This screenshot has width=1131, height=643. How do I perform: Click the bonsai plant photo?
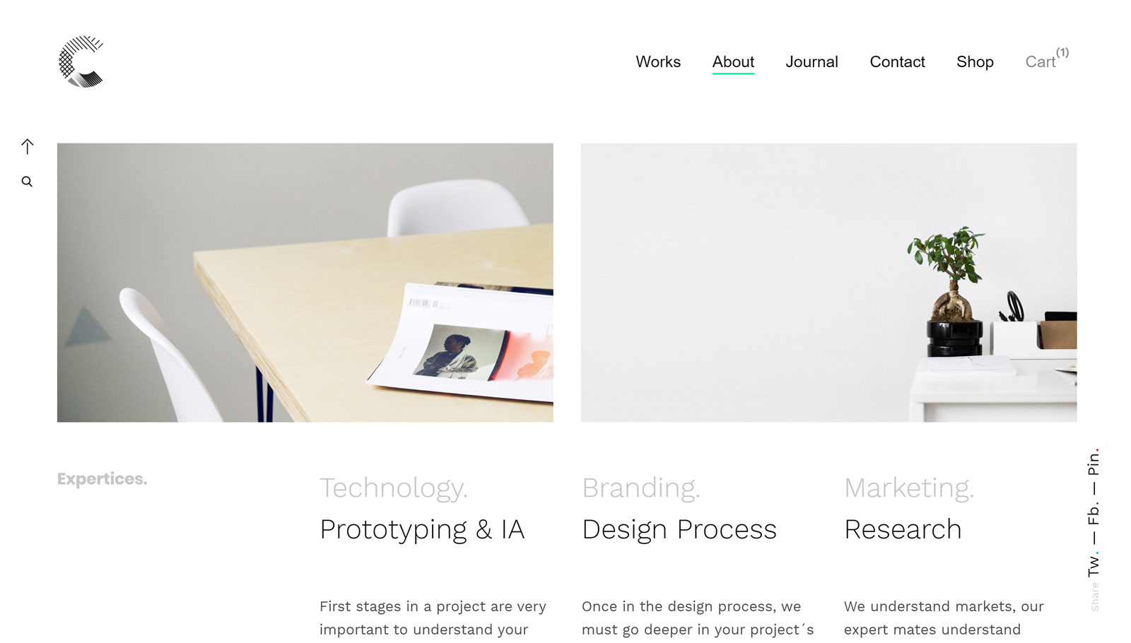pos(828,283)
